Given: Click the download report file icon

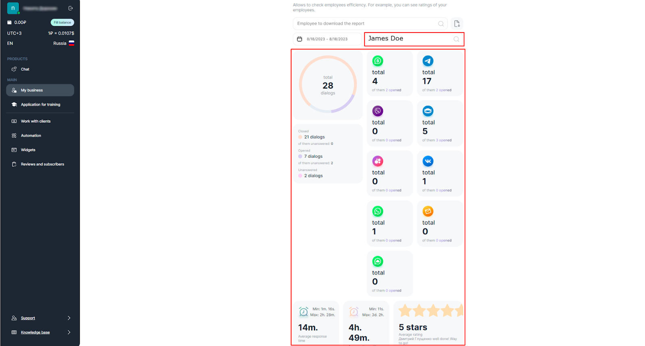Looking at the screenshot, I should click(457, 24).
